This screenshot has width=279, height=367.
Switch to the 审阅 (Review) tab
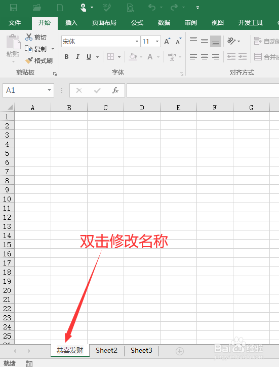pos(191,23)
